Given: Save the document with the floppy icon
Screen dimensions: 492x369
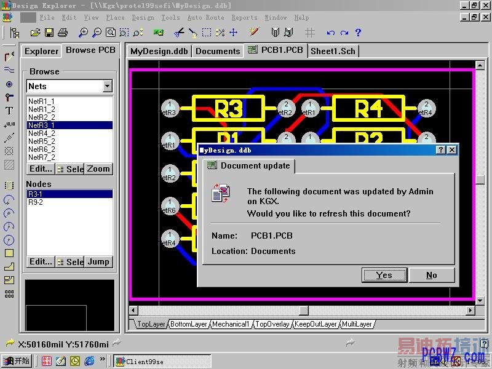Looking at the screenshot, I should 49,33.
